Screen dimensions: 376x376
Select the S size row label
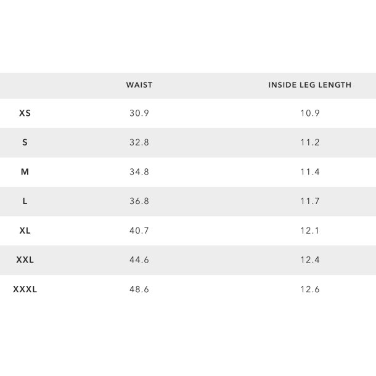point(25,142)
